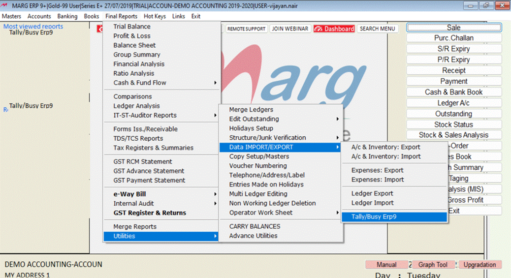This screenshot has height=278, width=511.
Task: Expand the Cash & Fund Flow submenu
Action: click(161, 83)
